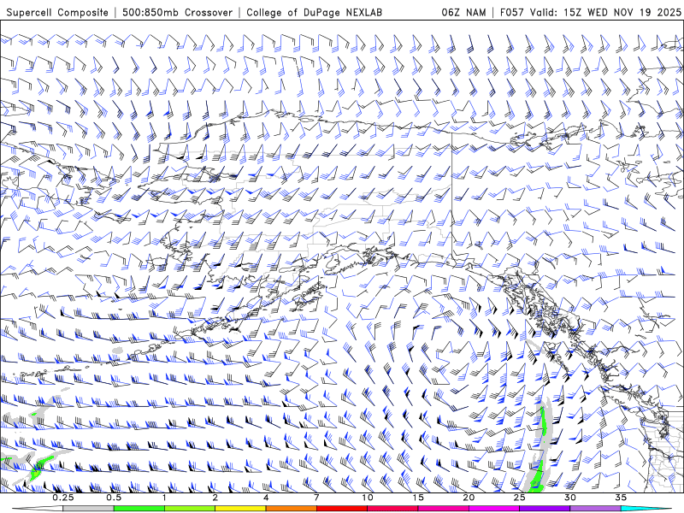Click the "F057 Valid: 15Z WED NOV 19 2025" text
Viewport: 684px width, 513px height.
[x=590, y=12]
